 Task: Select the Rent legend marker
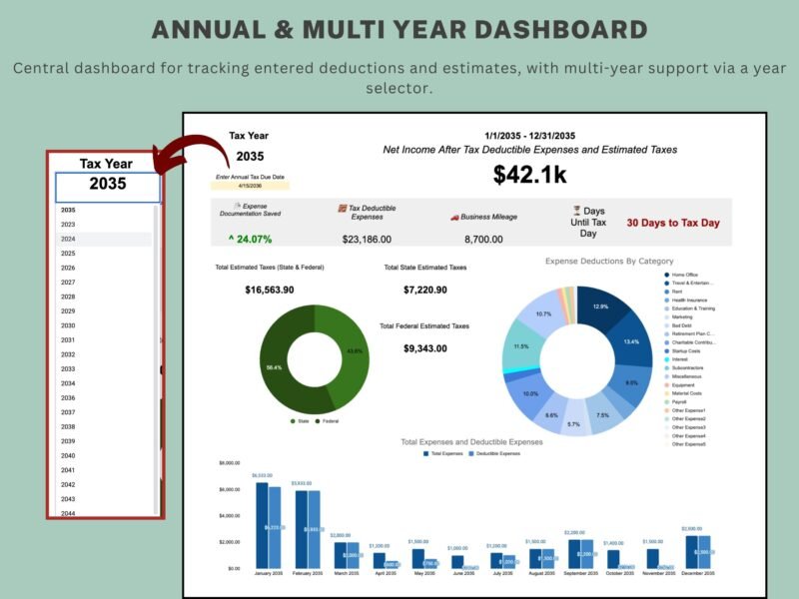[x=666, y=292]
